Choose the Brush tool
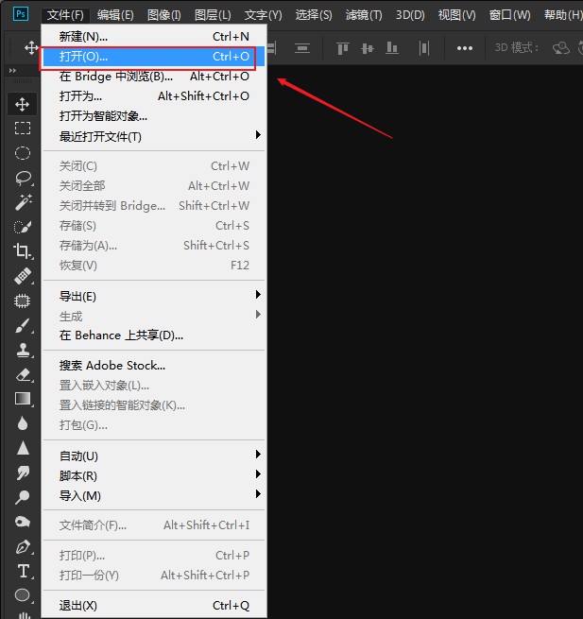 tap(23, 325)
